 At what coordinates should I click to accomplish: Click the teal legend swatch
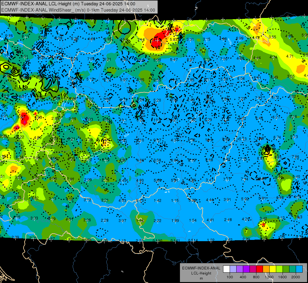[x=293, y=269]
